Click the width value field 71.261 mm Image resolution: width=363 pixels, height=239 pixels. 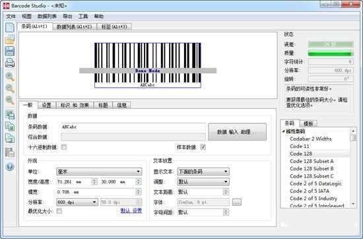tap(74, 182)
